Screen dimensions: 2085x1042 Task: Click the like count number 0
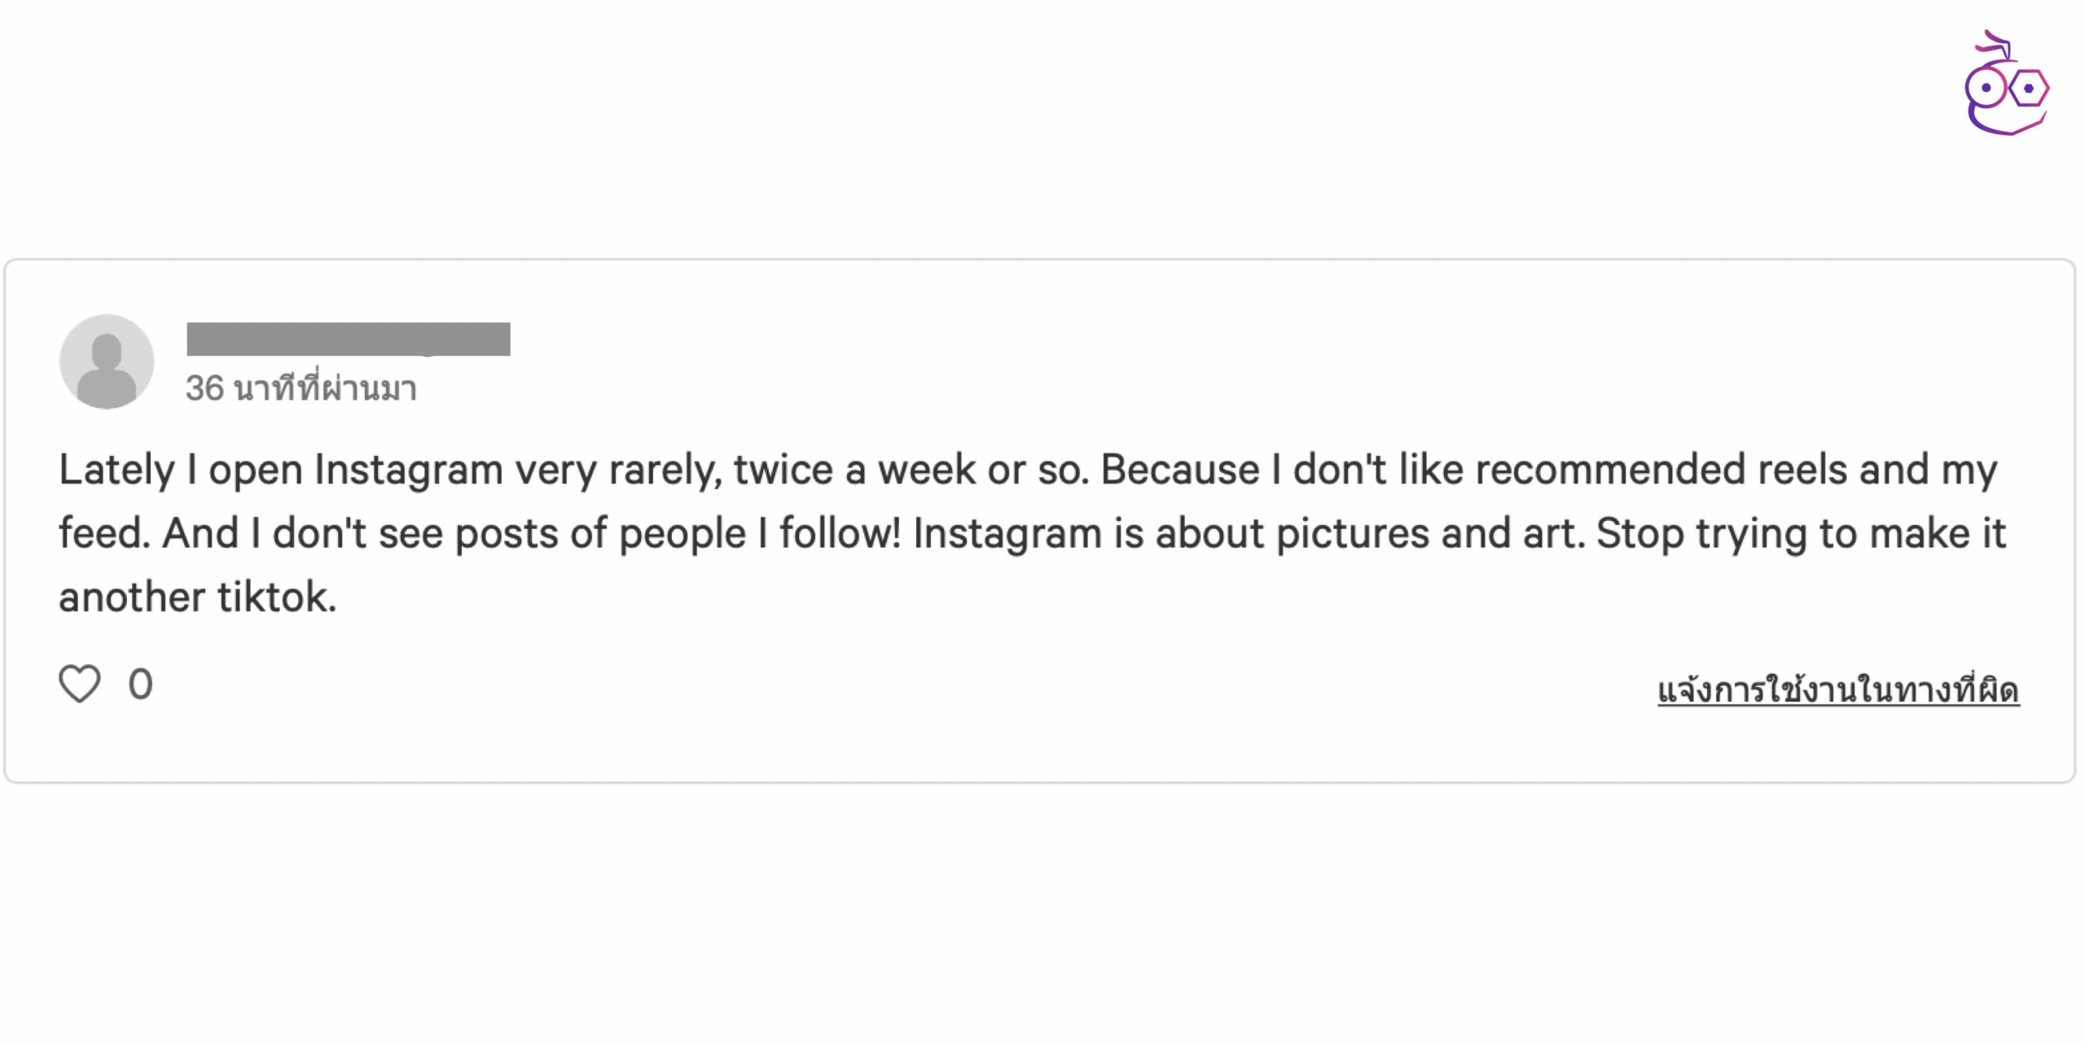coord(140,684)
